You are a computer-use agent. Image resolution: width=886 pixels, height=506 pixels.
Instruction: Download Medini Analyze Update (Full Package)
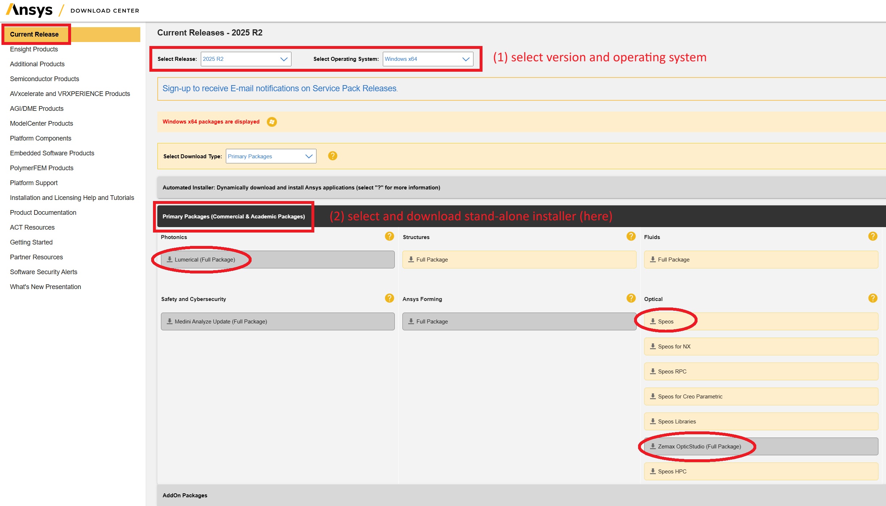coord(278,321)
